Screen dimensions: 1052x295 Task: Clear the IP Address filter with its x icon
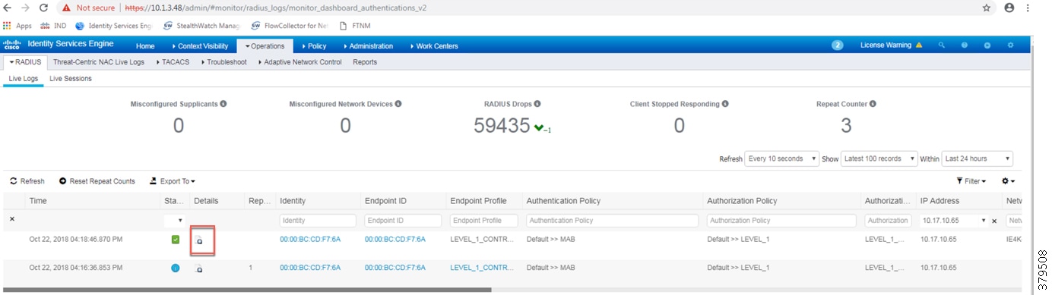tap(994, 221)
